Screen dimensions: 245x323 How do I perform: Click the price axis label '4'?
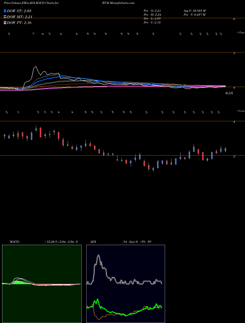click(234, 88)
